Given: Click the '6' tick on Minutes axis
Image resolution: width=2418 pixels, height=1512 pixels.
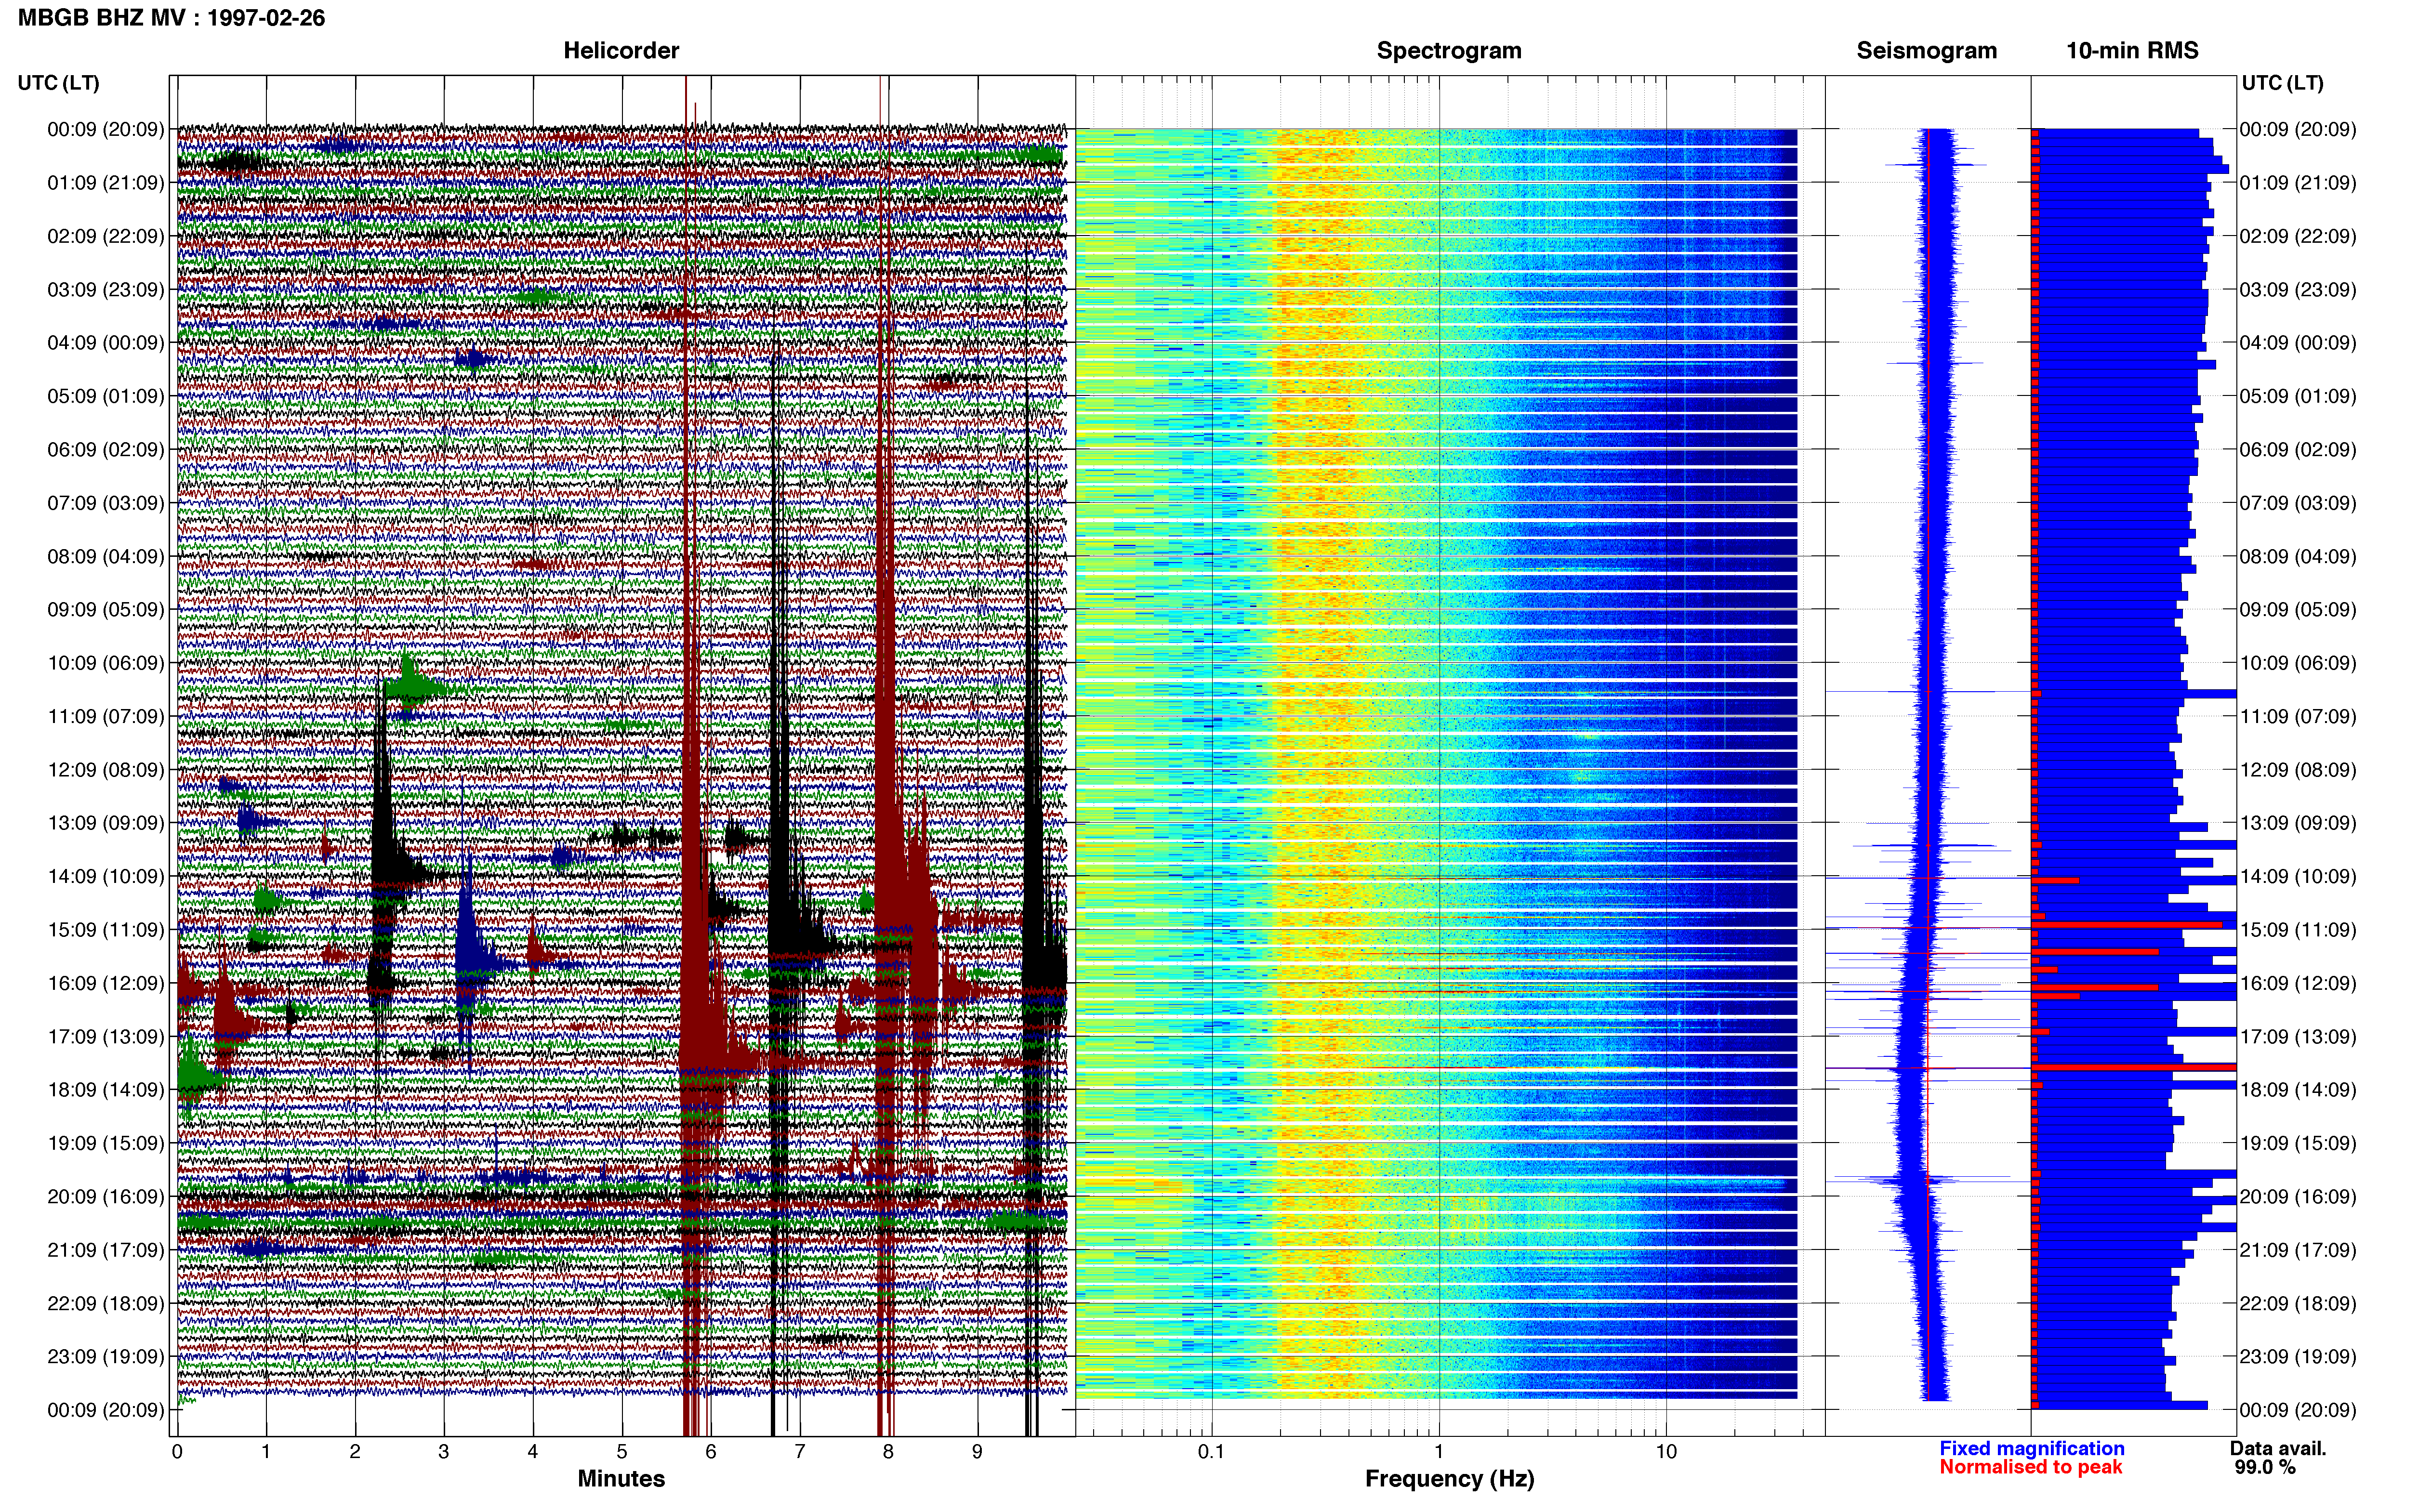Looking at the screenshot, I should tap(711, 1452).
